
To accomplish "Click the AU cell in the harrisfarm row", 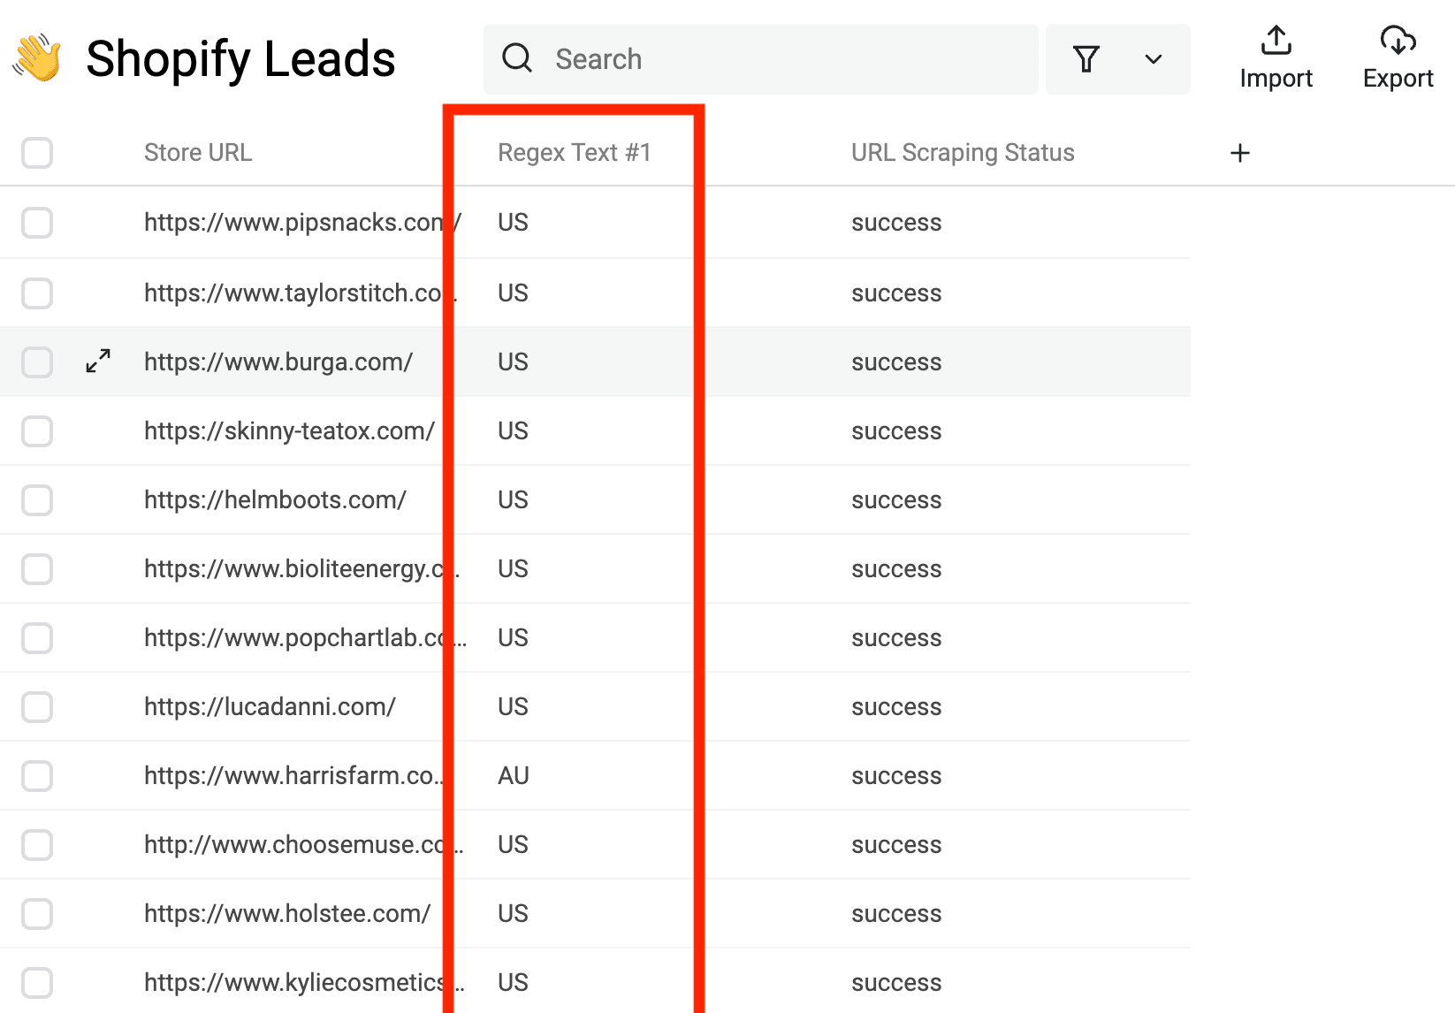I will [513, 775].
